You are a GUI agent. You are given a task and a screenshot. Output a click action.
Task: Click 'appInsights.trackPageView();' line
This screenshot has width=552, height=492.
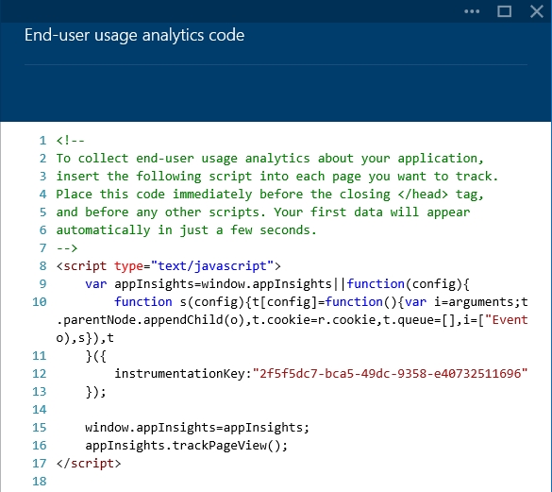[x=186, y=446]
